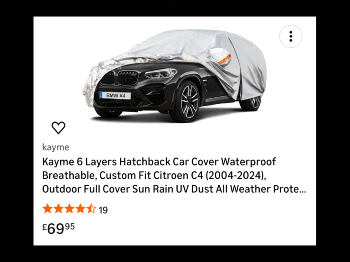Open the kayme brand link

pyautogui.click(x=56, y=147)
